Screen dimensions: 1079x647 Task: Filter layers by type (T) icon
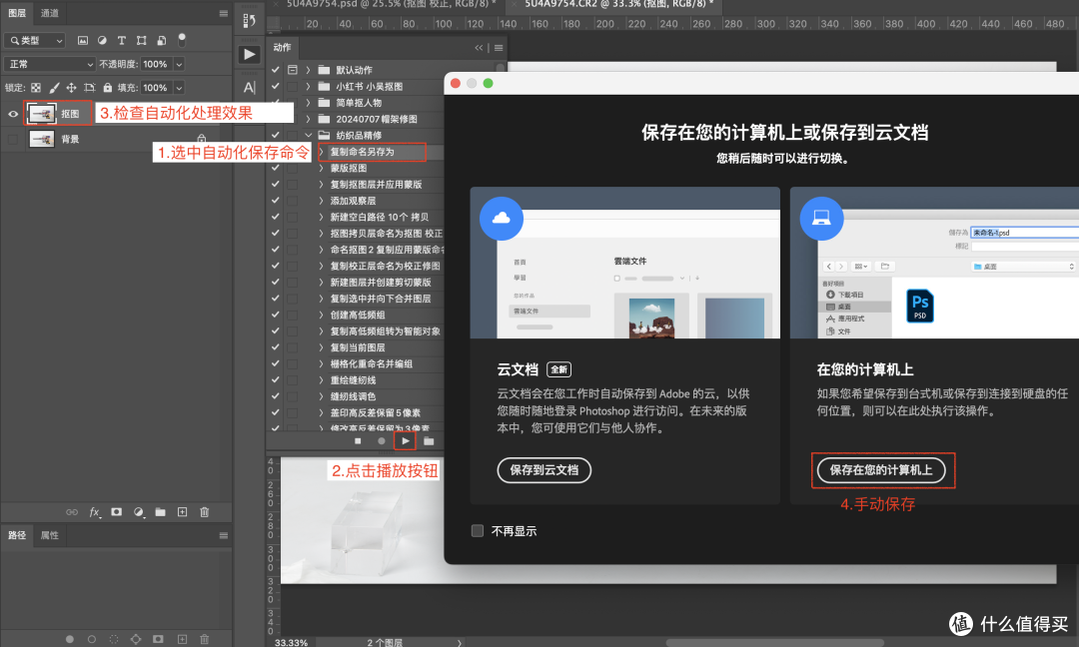(x=122, y=41)
